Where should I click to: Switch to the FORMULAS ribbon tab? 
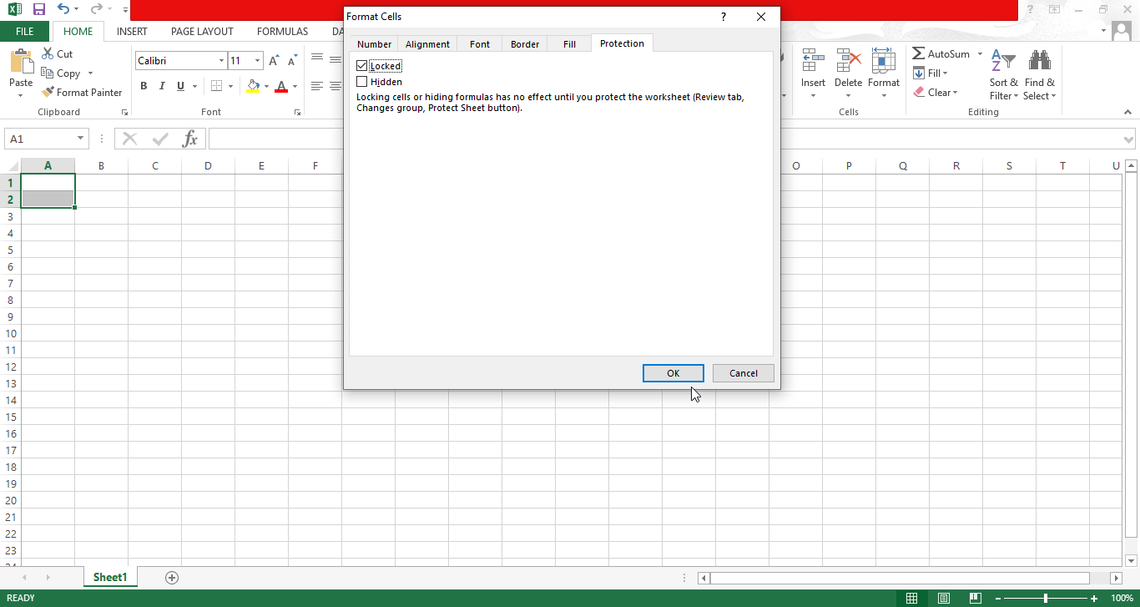pyautogui.click(x=283, y=32)
